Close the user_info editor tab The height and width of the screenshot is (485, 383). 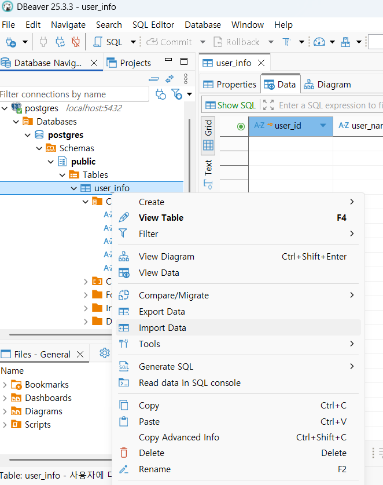point(262,63)
